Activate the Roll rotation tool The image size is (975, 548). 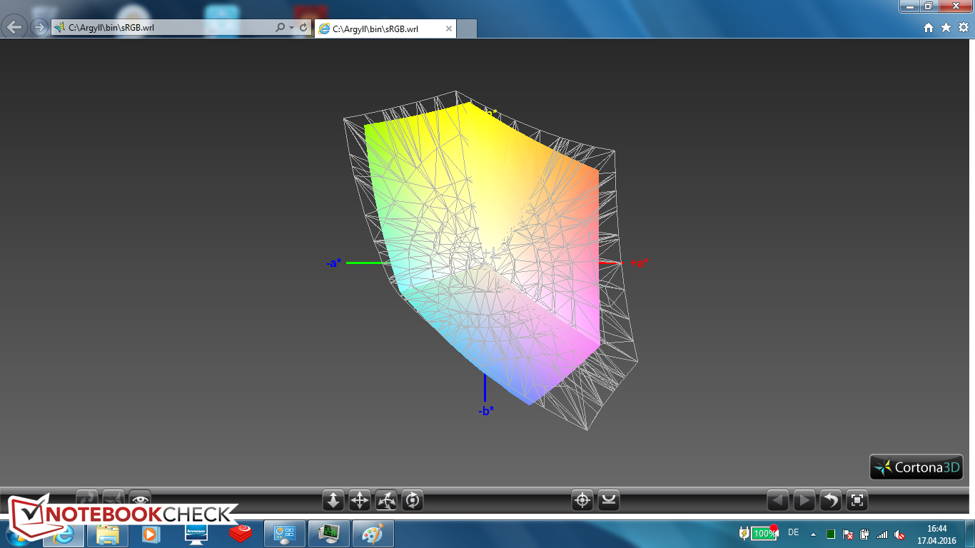point(413,501)
